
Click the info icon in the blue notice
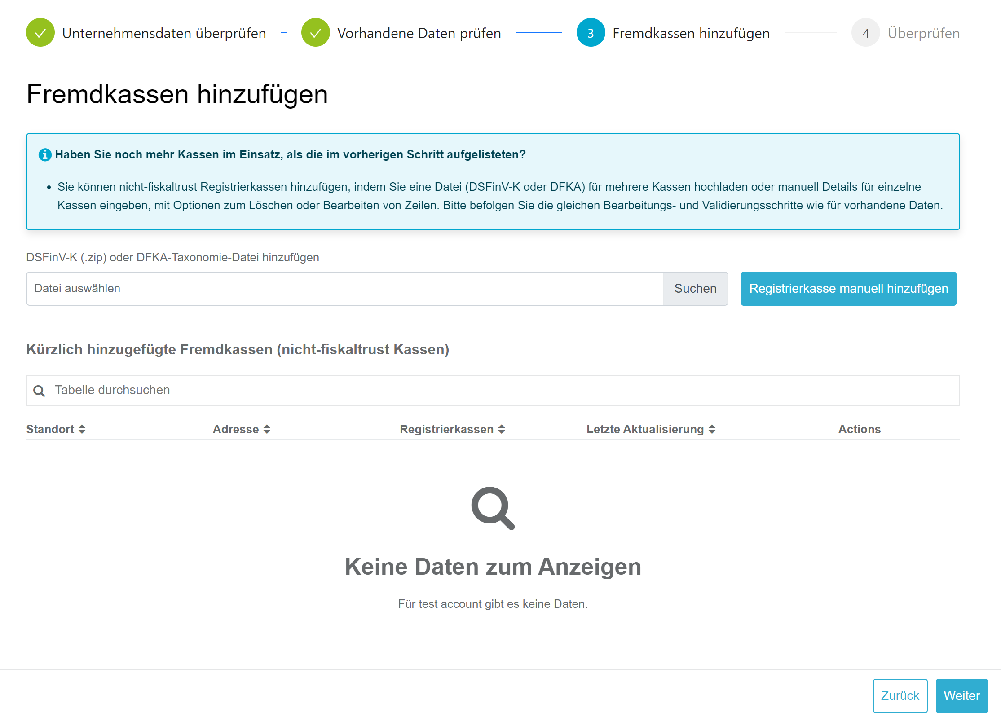45,154
